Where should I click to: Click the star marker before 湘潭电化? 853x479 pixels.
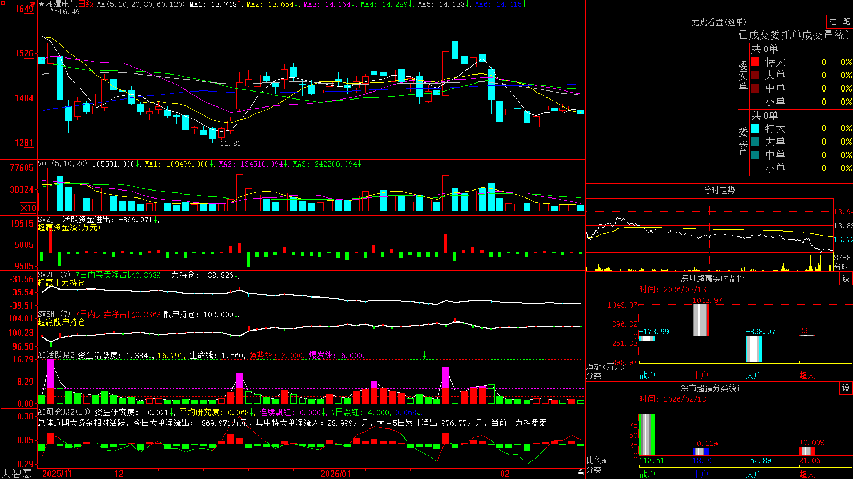point(41,4)
